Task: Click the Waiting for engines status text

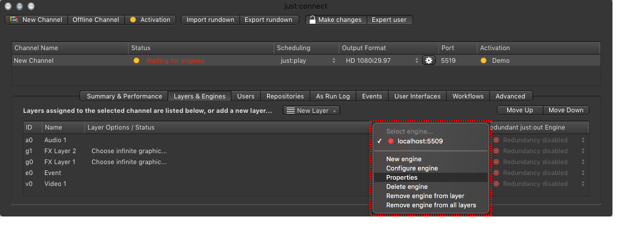Action: click(x=175, y=60)
